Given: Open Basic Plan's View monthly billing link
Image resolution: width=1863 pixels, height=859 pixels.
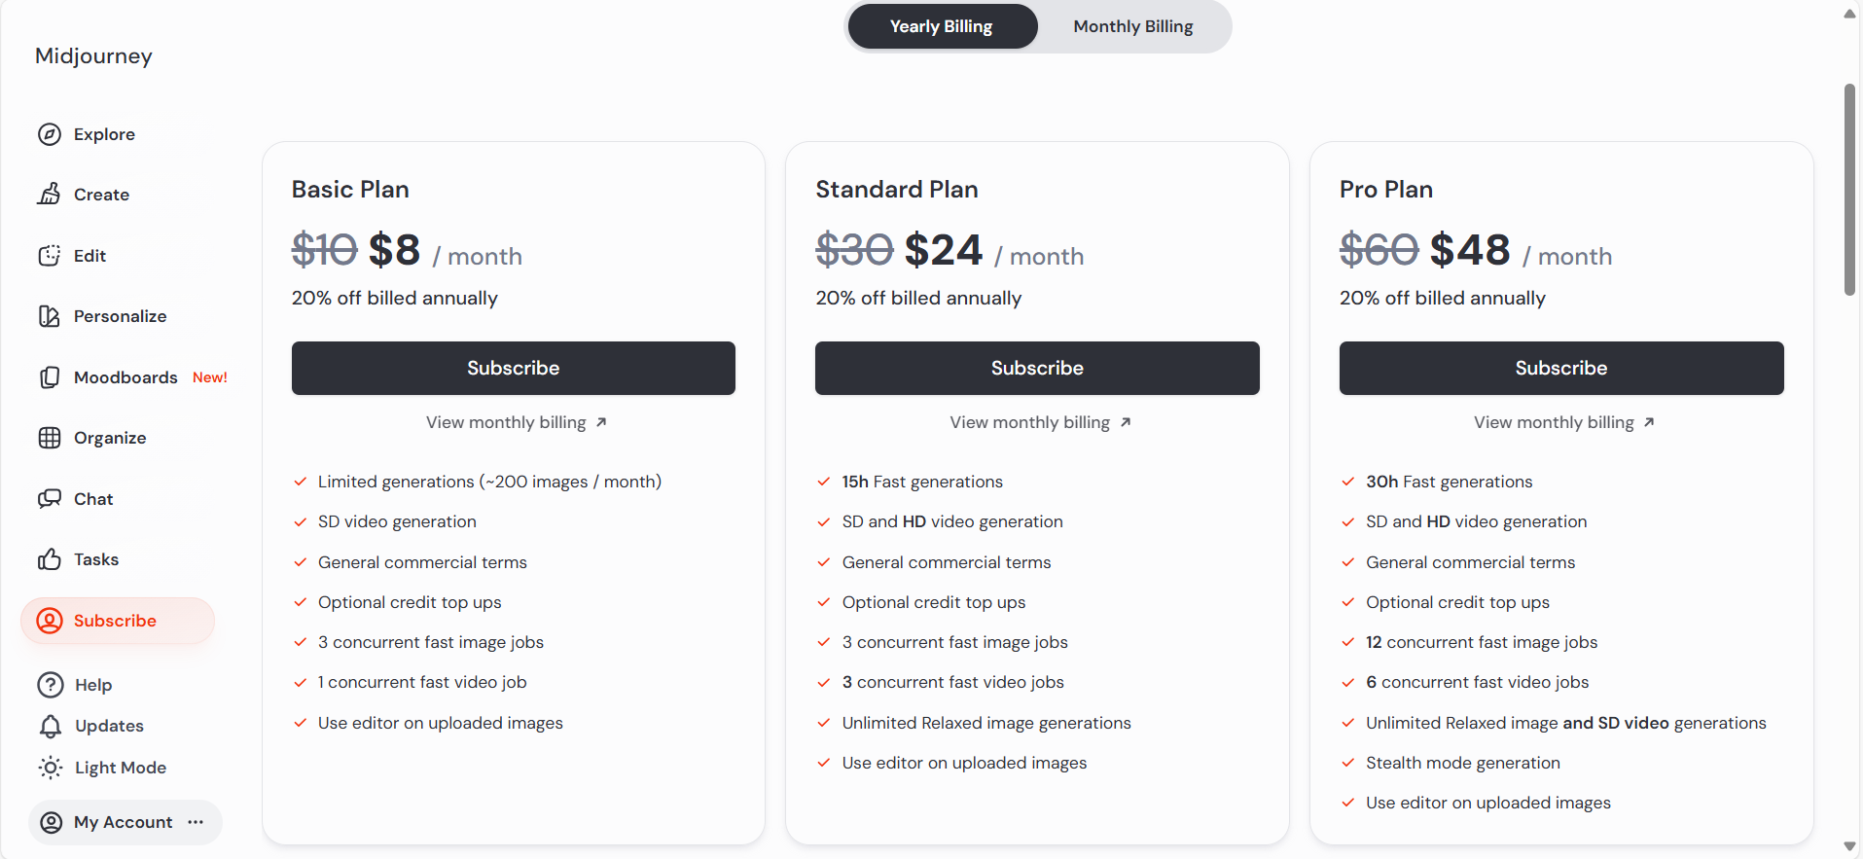Looking at the screenshot, I should [x=516, y=422].
